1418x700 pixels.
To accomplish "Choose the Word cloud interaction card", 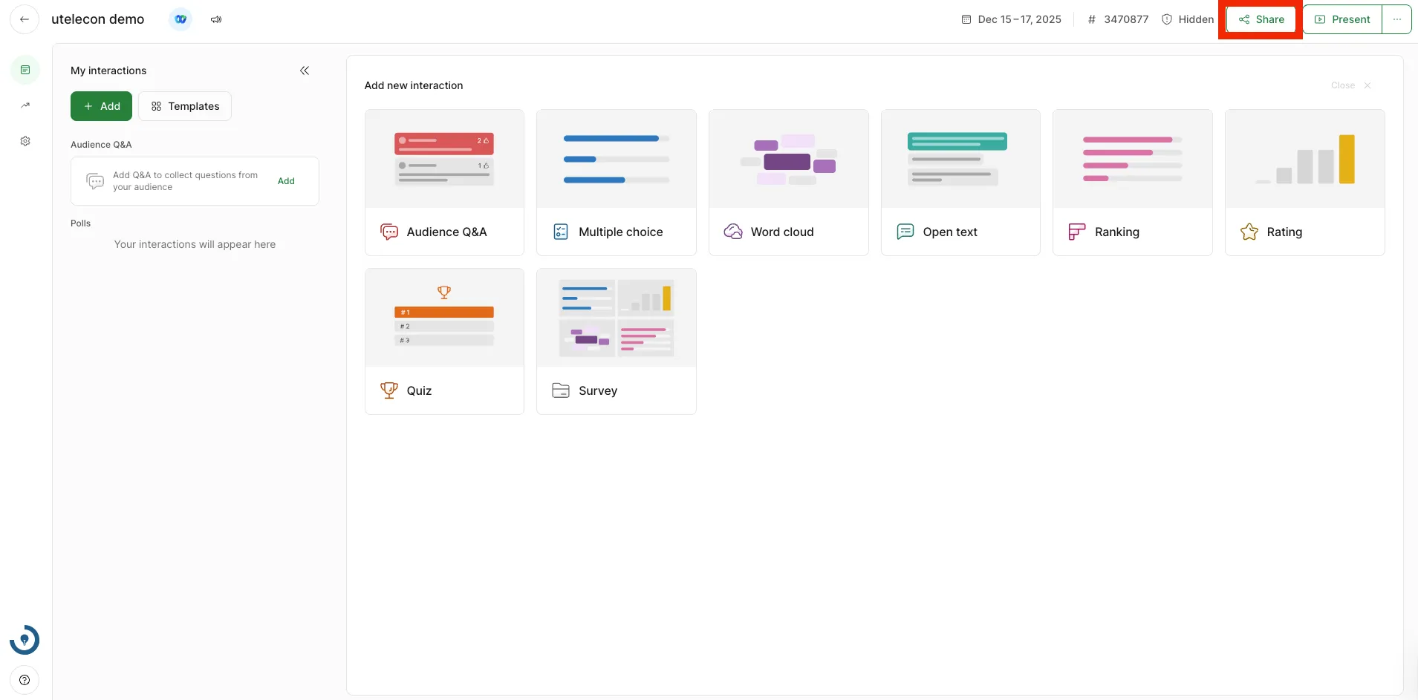I will (x=788, y=183).
